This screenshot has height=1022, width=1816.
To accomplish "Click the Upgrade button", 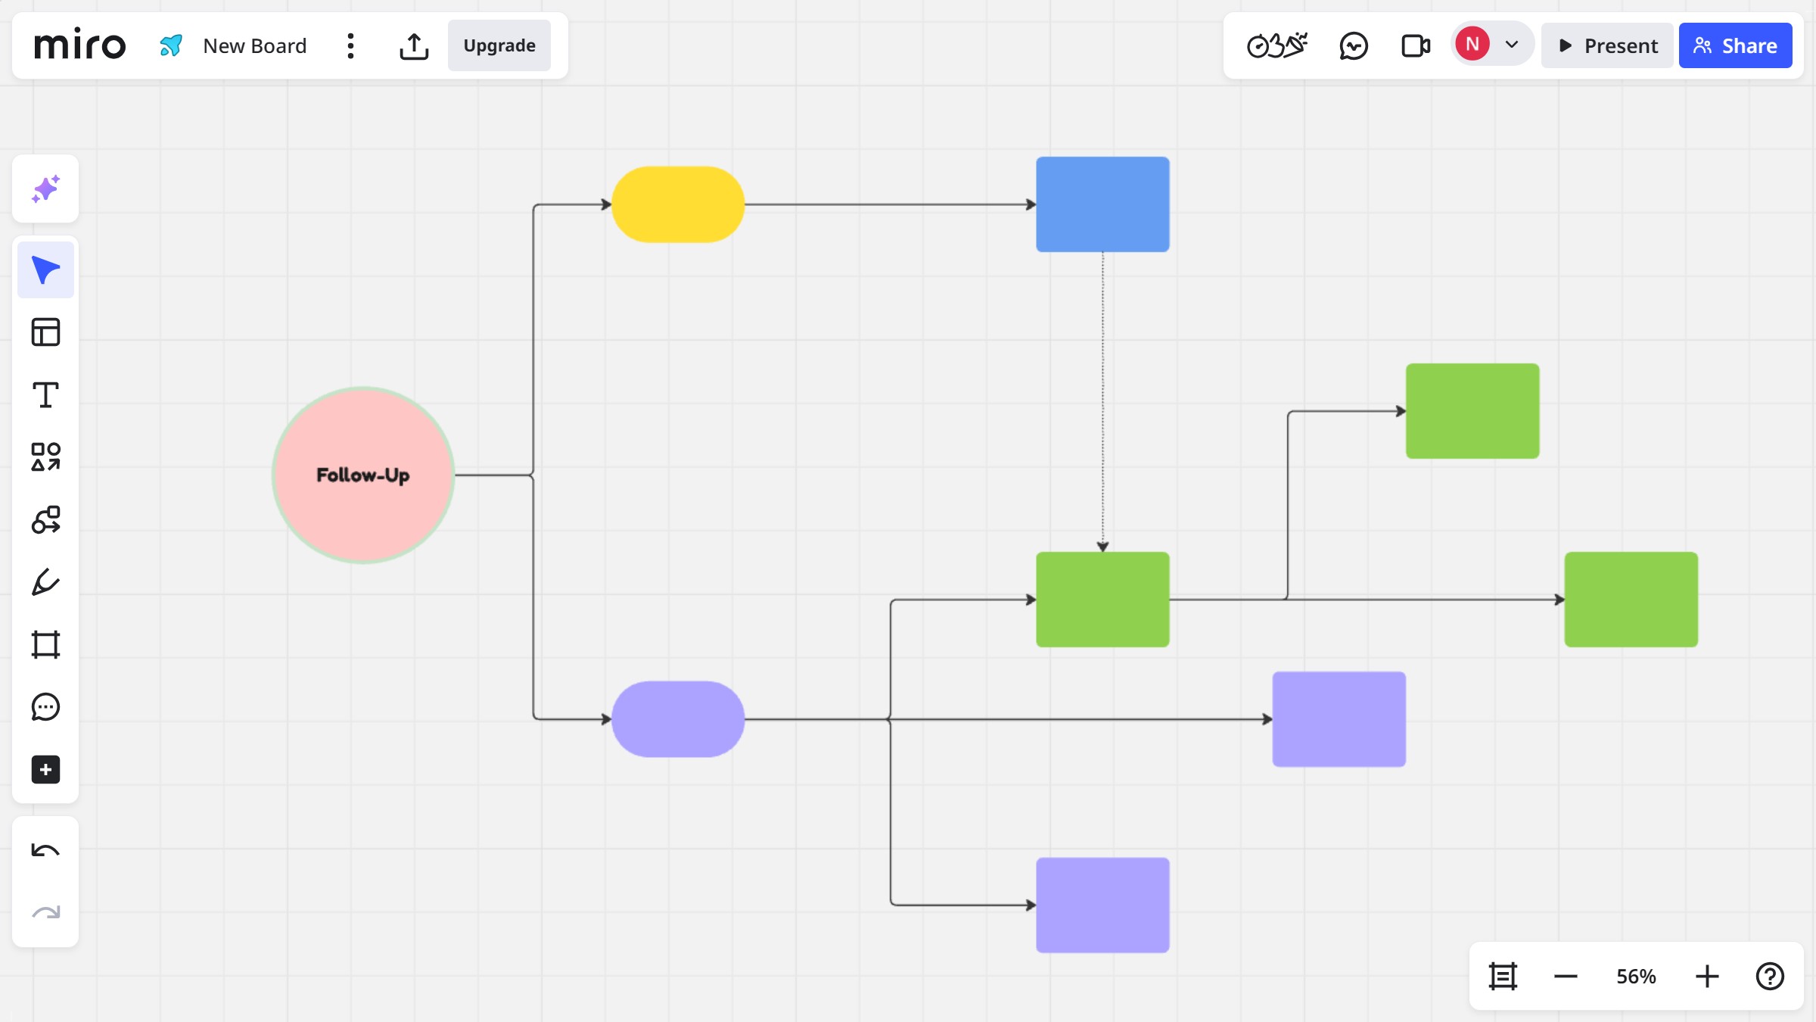I will 499,45.
